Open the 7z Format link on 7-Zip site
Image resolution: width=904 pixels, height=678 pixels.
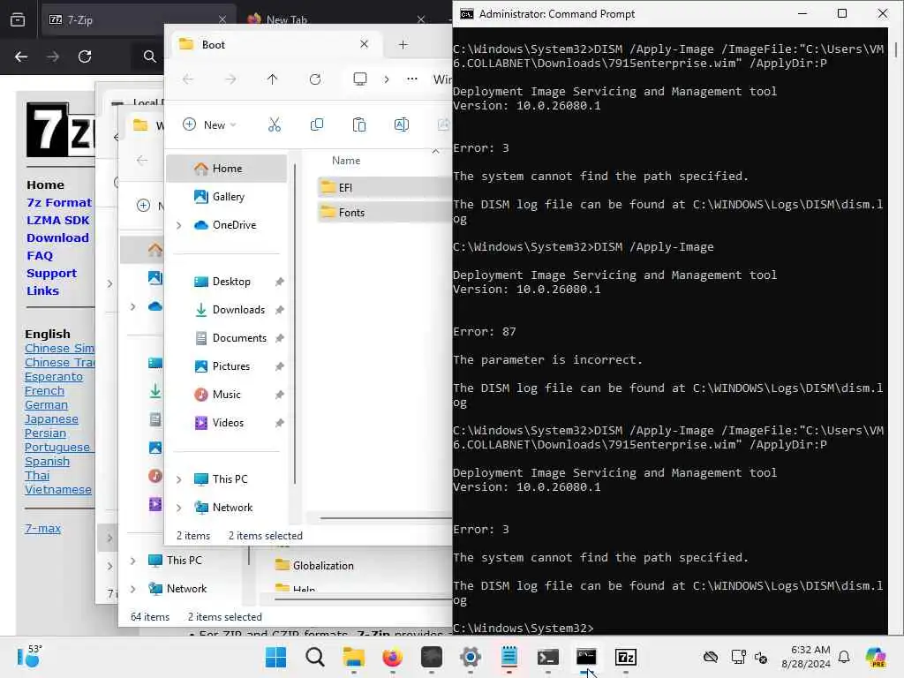coord(59,202)
